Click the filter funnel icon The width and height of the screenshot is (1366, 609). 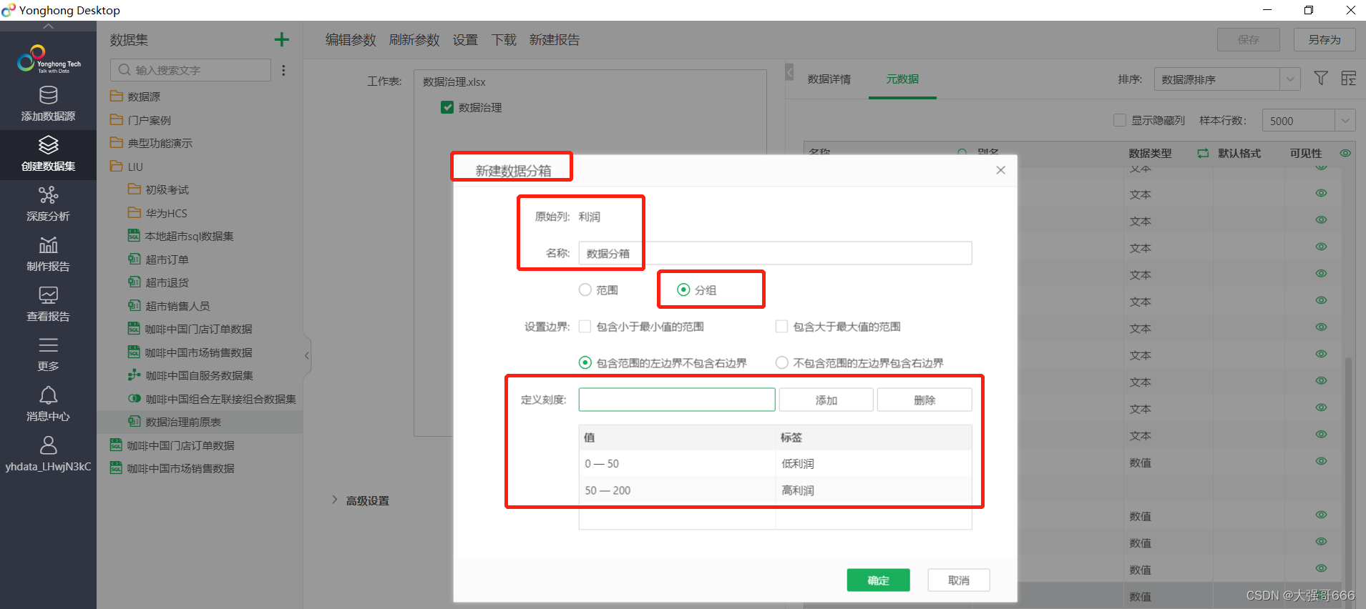pyautogui.click(x=1321, y=79)
